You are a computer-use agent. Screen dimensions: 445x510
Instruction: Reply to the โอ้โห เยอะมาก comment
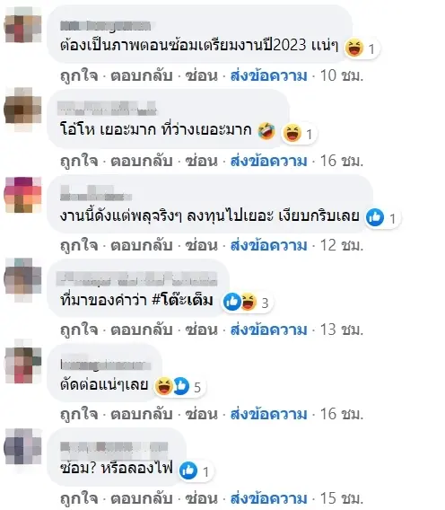[142, 161]
